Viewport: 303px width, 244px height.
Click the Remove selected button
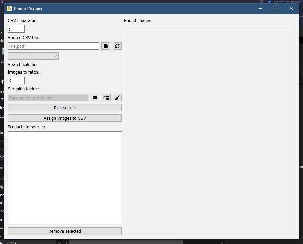click(65, 231)
